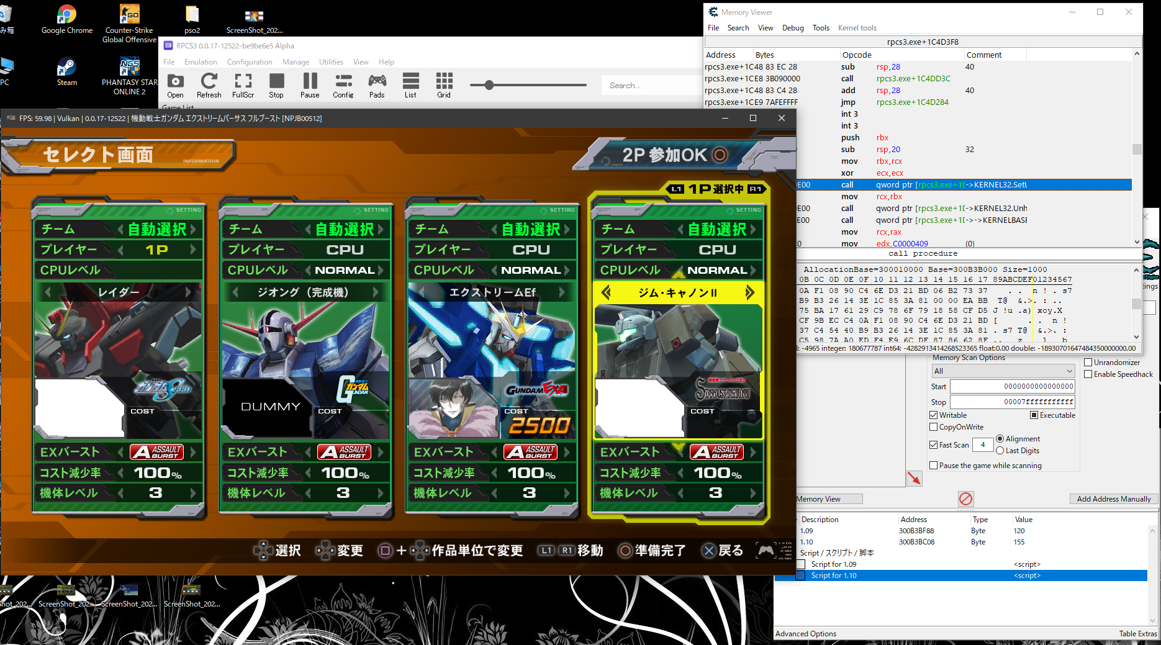
Task: Open the memory region type dropdown showing All
Action: [x=1003, y=371]
